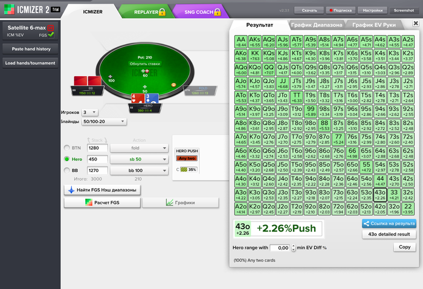Click the Расчет FGS button
Viewport: 423px width, 289px height.
(x=102, y=202)
